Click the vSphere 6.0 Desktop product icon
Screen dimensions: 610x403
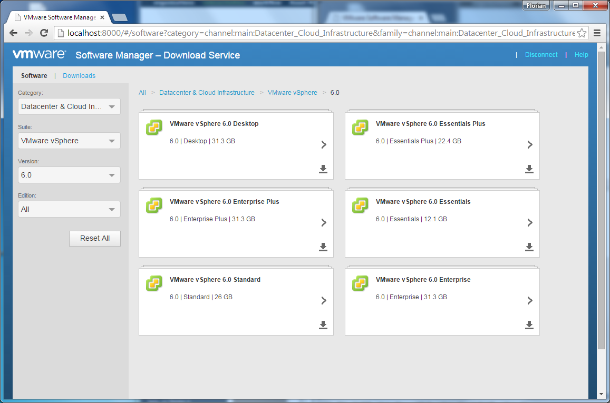coord(154,127)
